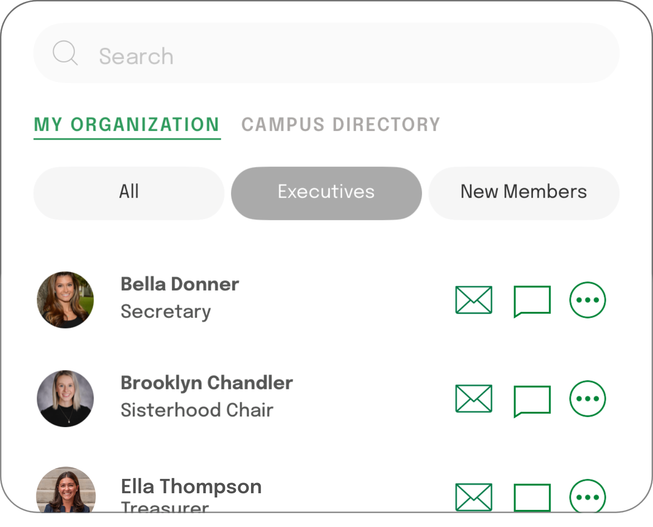Send chat message to Brooklyn Chandler
This screenshot has width=653, height=527.
(x=532, y=400)
